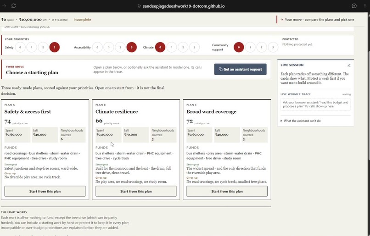Click the install app icon in address bar
Viewport: 370px width, 236px height.
[354, 6]
